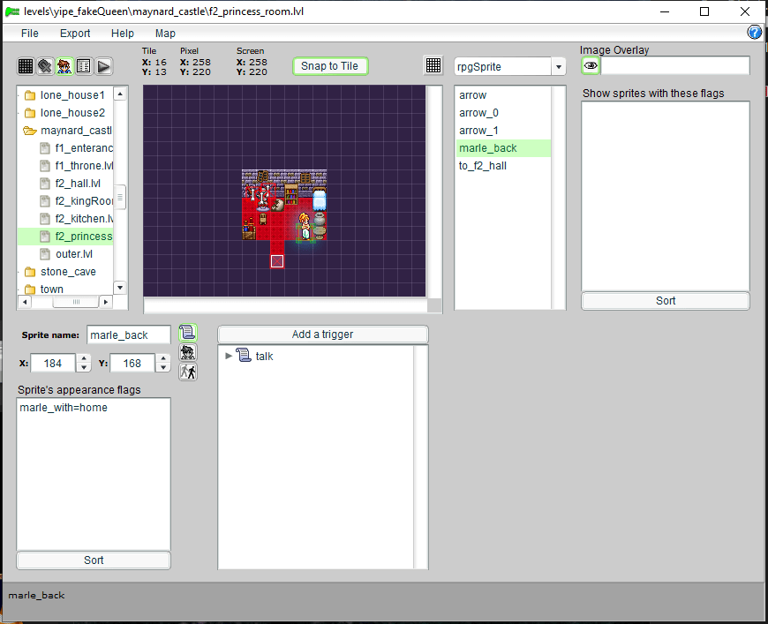Select the tile grid editing mode icon
Screen dimensions: 768x624
(x=26, y=66)
